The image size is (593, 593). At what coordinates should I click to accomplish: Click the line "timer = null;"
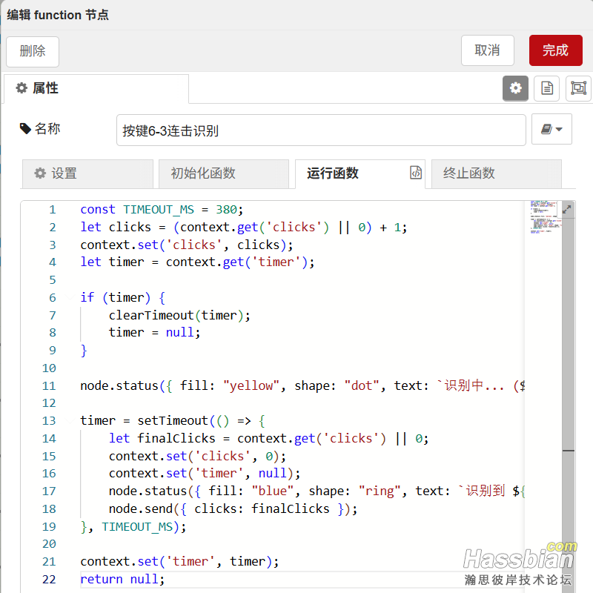154,332
